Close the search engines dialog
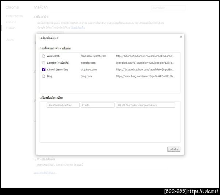Screen dimensions: 220x195 click(181, 37)
